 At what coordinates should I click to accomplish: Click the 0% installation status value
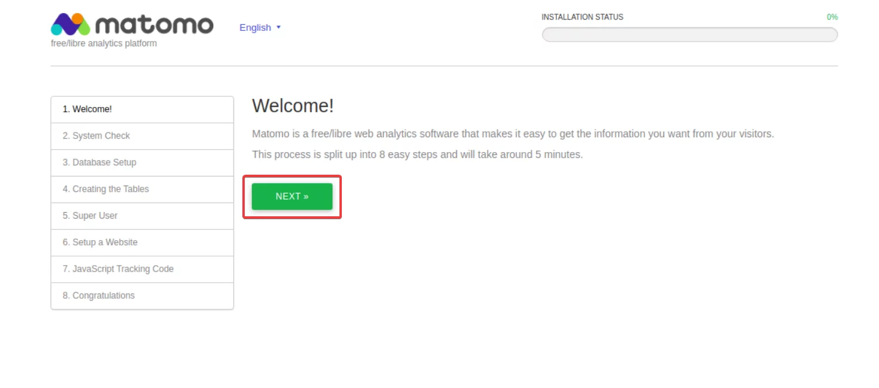832,17
